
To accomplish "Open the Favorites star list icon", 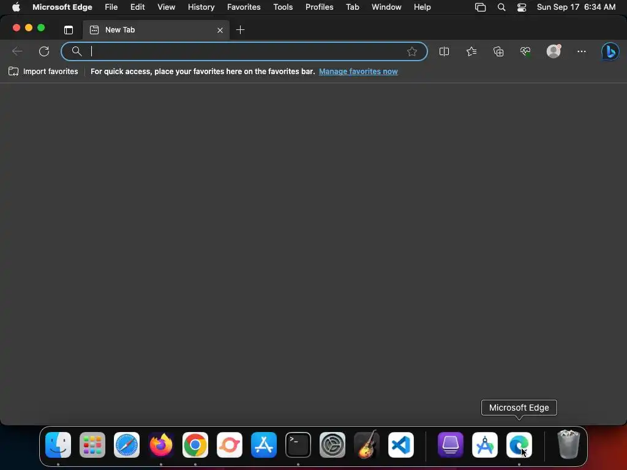I will (471, 51).
